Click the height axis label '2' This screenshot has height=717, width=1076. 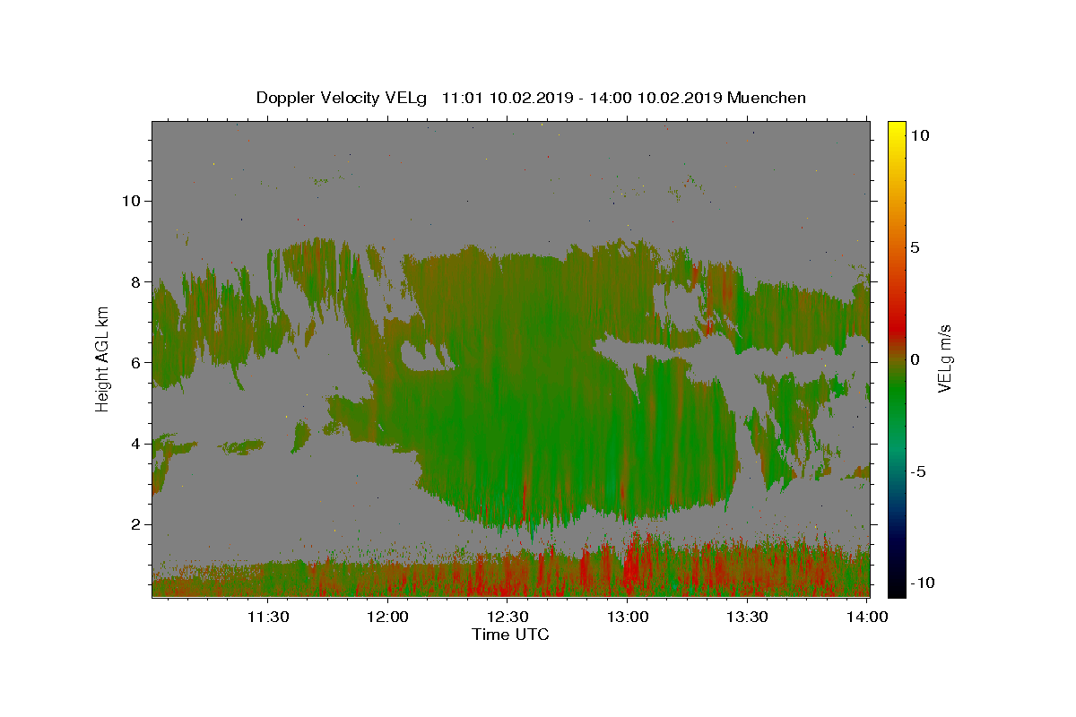tap(134, 524)
